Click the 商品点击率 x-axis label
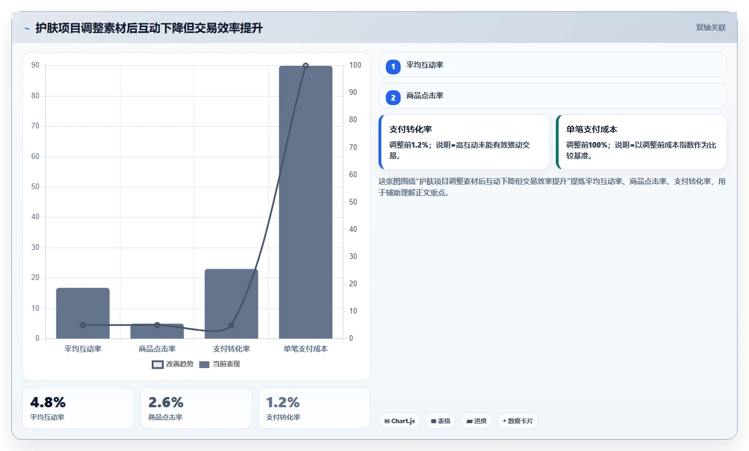Viewport: 749px width, 451px height. [x=157, y=349]
